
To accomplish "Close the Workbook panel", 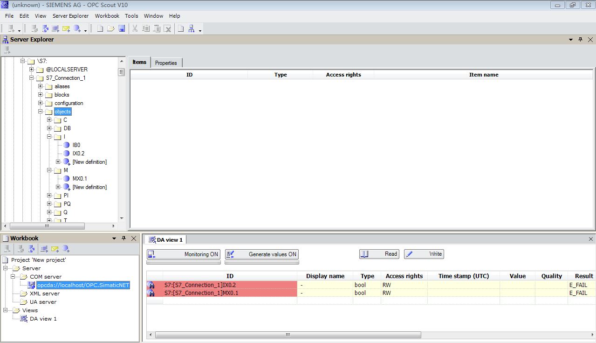I will [134, 238].
